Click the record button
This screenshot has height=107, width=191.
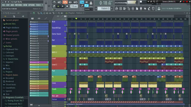[x=67, y=6]
